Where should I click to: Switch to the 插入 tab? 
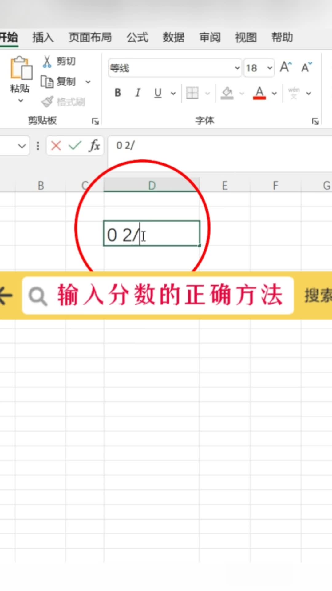43,37
